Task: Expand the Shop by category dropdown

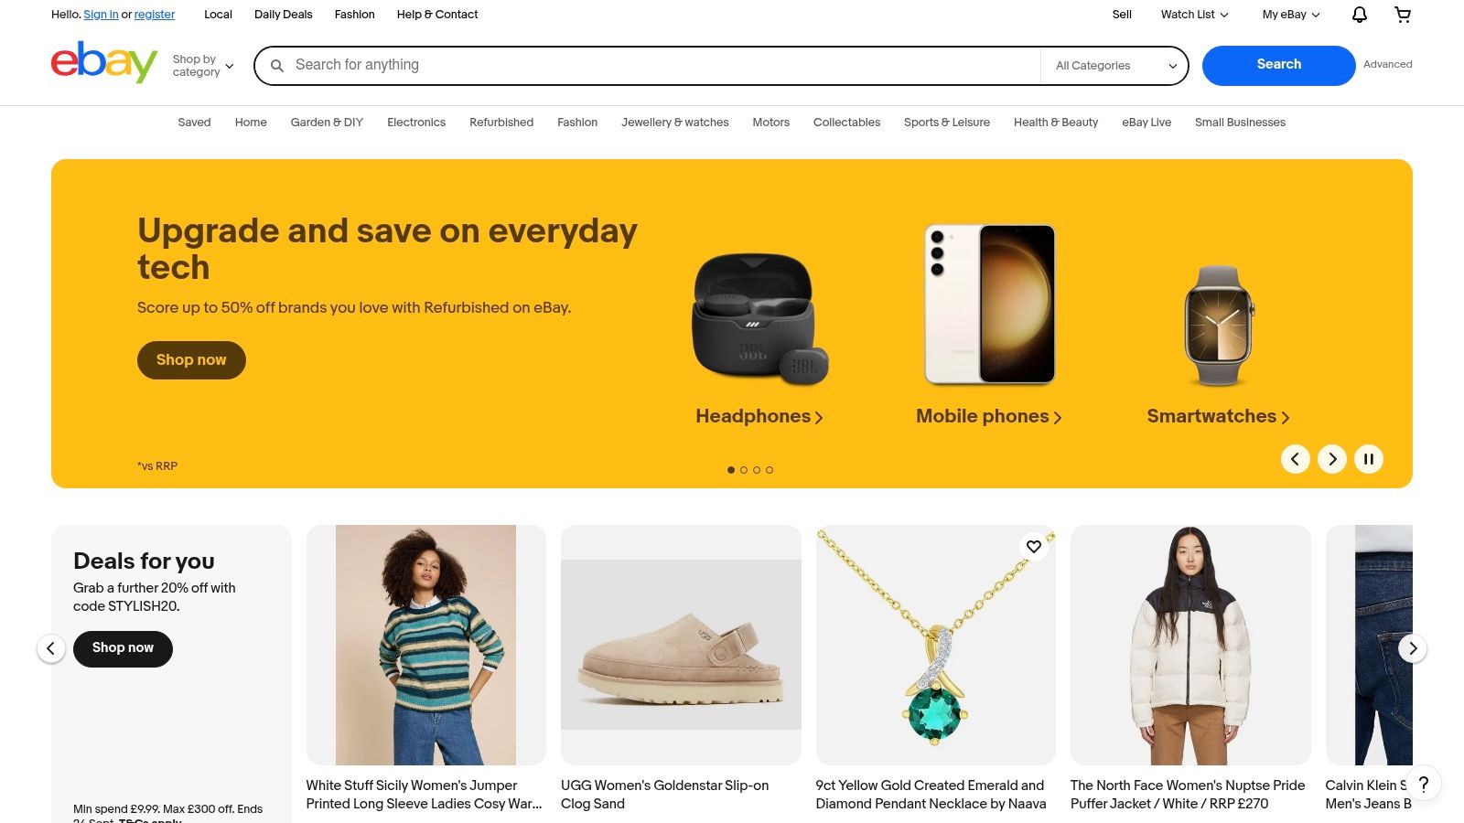Action: coord(203,66)
